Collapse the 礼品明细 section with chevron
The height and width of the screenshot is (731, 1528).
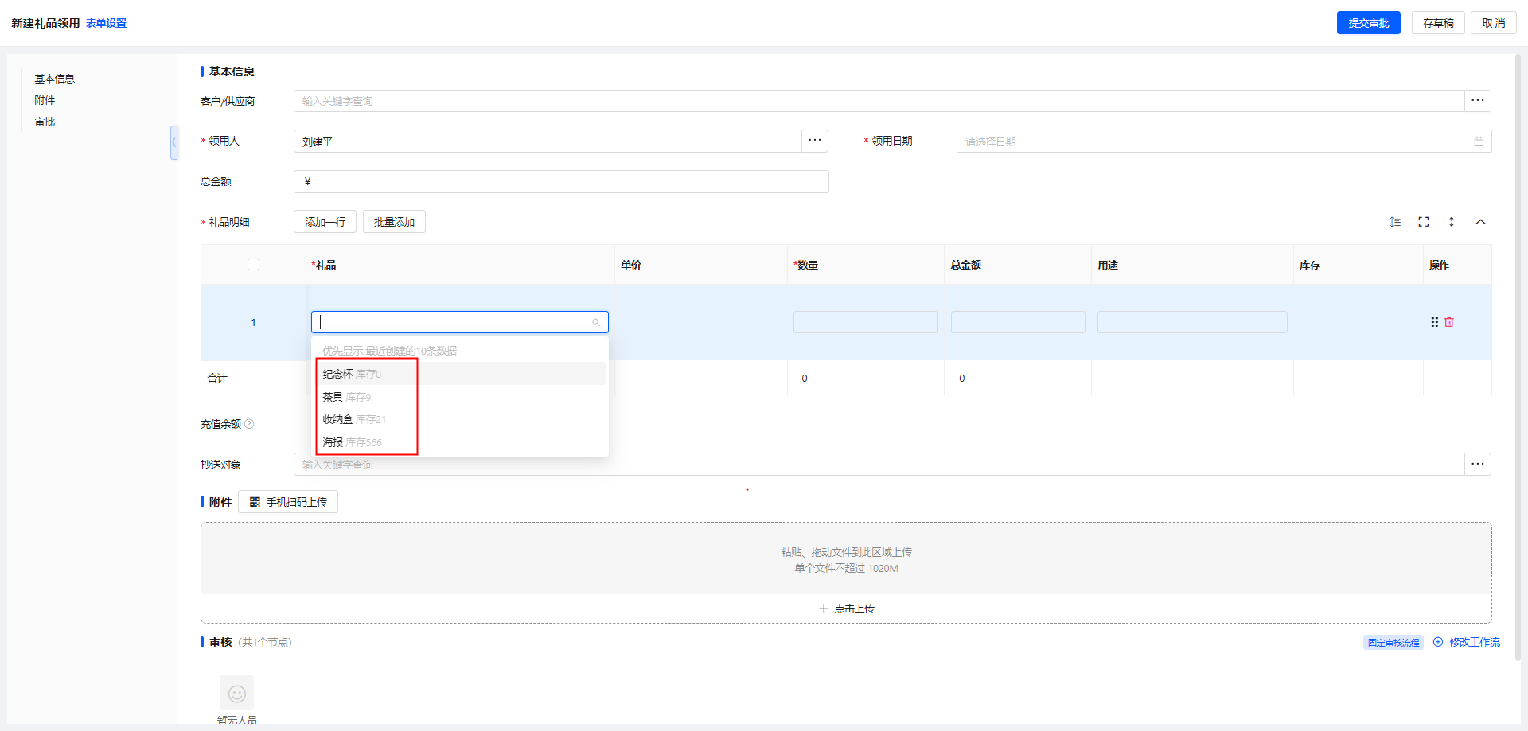1480,222
